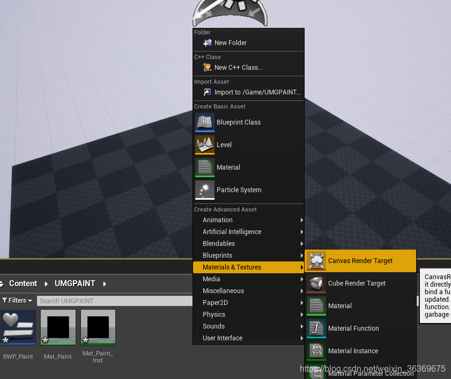Select Material Instance entry
The height and width of the screenshot is (379, 451).
(x=360, y=351)
